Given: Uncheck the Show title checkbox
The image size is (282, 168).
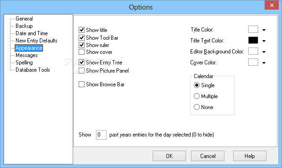Looking at the screenshot, I should pyautogui.click(x=81, y=30).
